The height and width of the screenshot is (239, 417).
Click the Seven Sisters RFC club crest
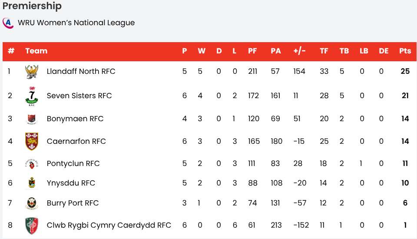[32, 96]
